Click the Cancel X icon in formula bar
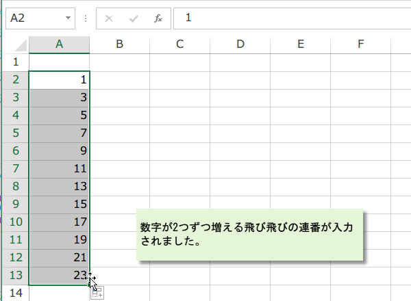Screen dimensions: 411x301 pyautogui.click(x=108, y=18)
